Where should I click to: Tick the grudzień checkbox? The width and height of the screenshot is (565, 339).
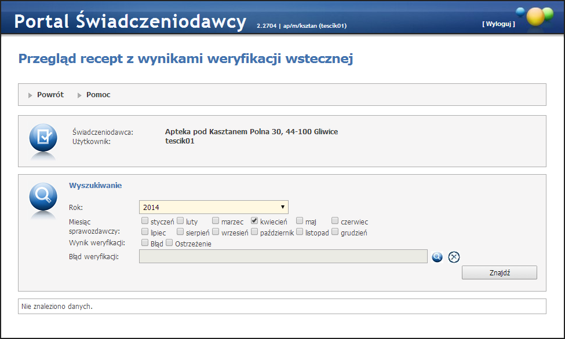click(335, 231)
